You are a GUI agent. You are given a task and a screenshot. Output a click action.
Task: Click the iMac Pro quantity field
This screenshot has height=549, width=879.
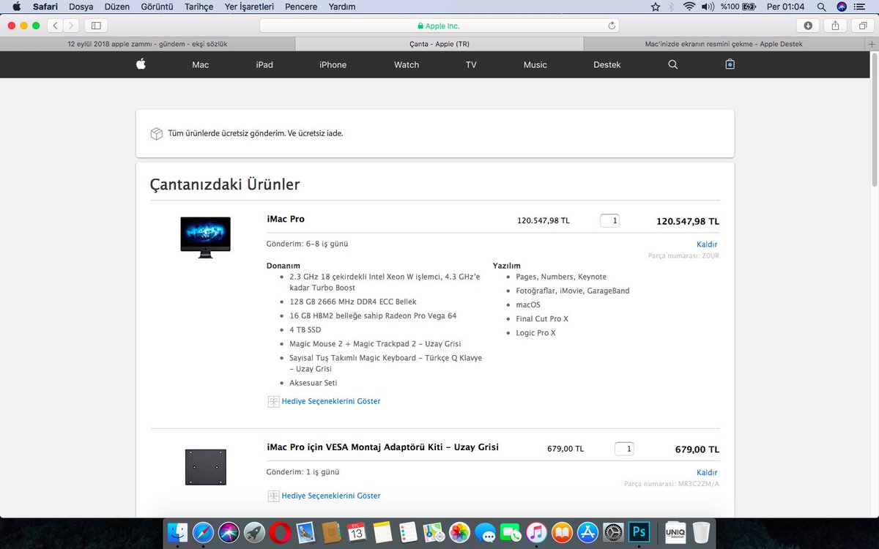609,220
